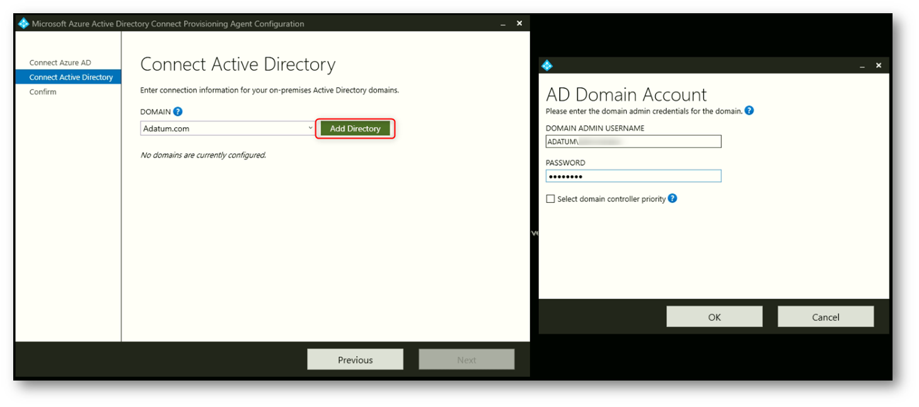Image resolution: width=919 pixels, height=407 pixels.
Task: Click the Azure logo in AD Domain Account dialog
Action: (547, 66)
